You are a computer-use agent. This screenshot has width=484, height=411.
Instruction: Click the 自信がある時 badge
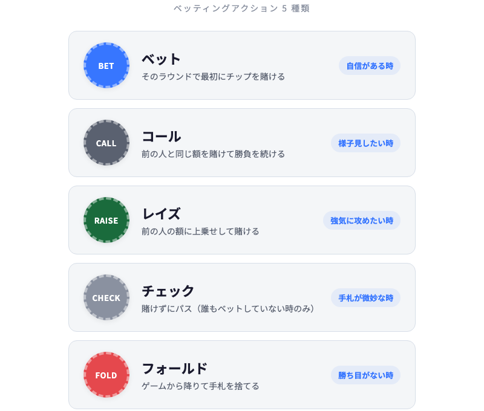[369, 65]
